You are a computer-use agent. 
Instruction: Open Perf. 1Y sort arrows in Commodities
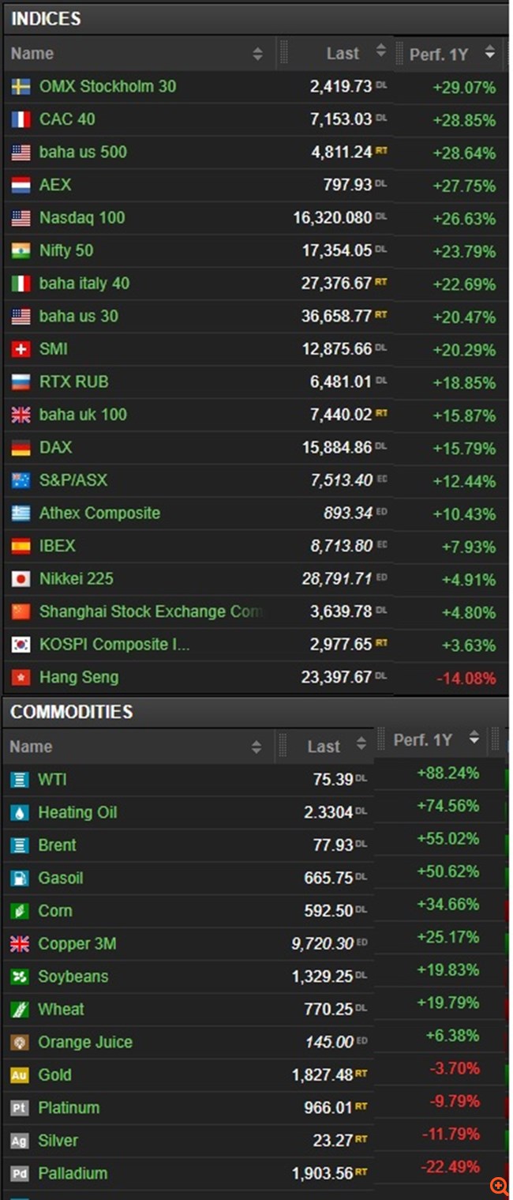[474, 738]
